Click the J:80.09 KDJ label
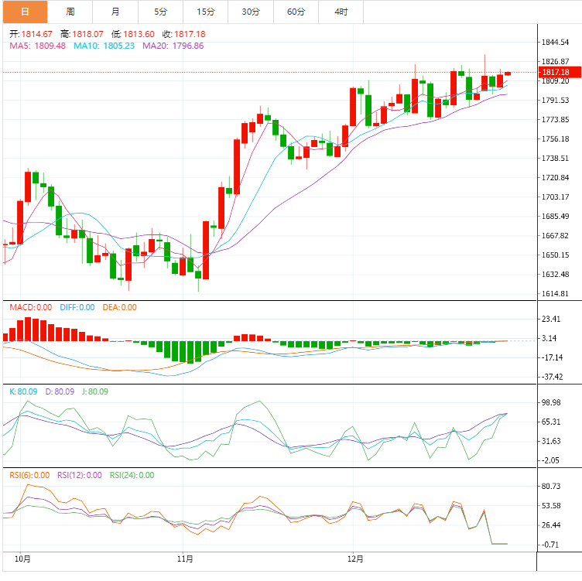Image resolution: width=582 pixels, height=581 pixels. click(95, 391)
